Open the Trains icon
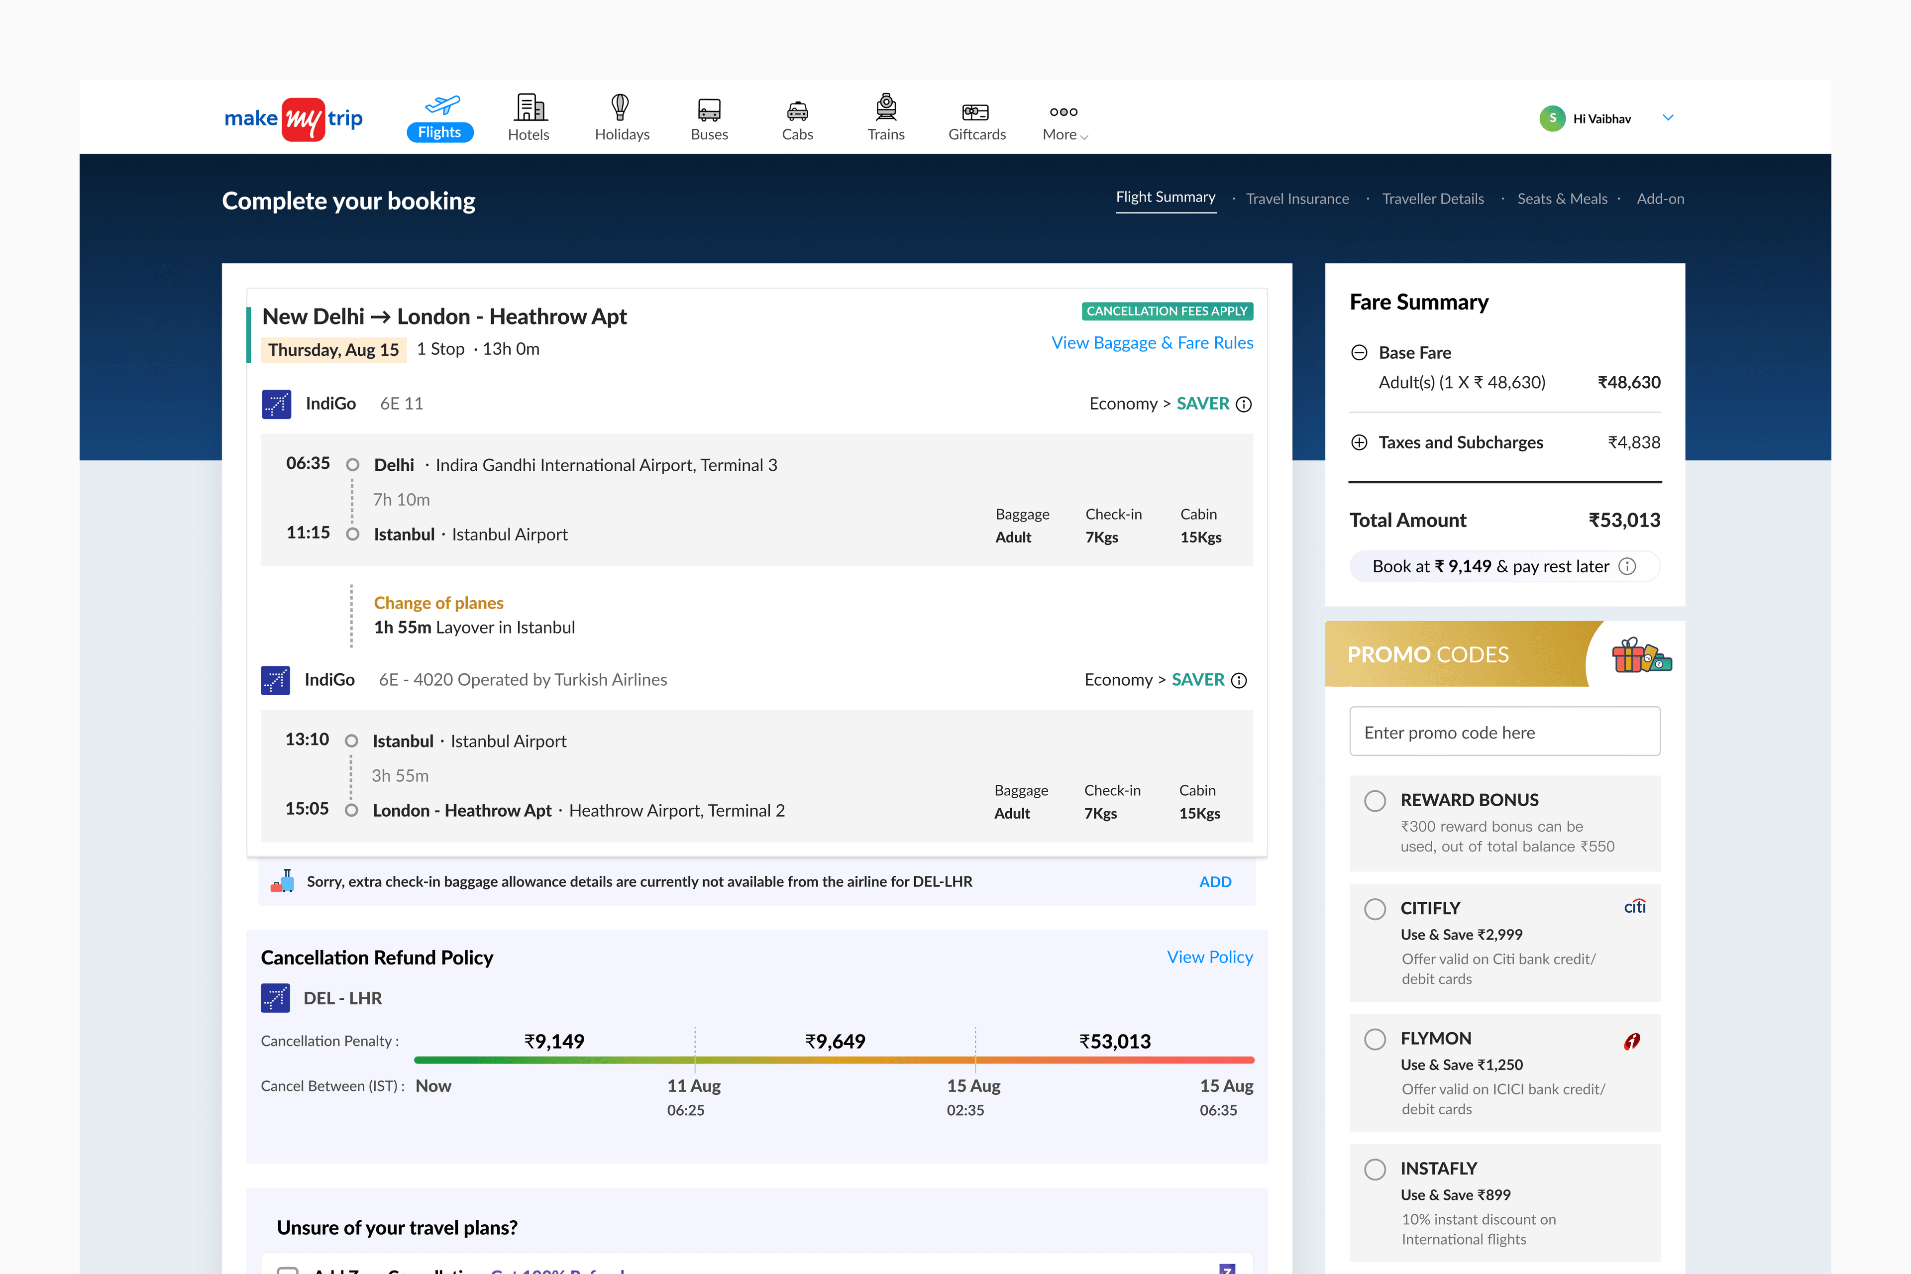Screen dimensions: 1911x1274 886,107
